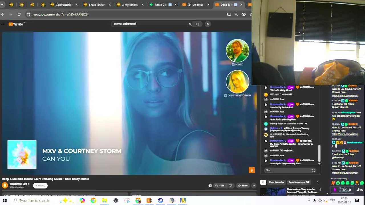Click scroll-down arrow of chat list
This screenshot has width=365, height=205.
[319, 164]
